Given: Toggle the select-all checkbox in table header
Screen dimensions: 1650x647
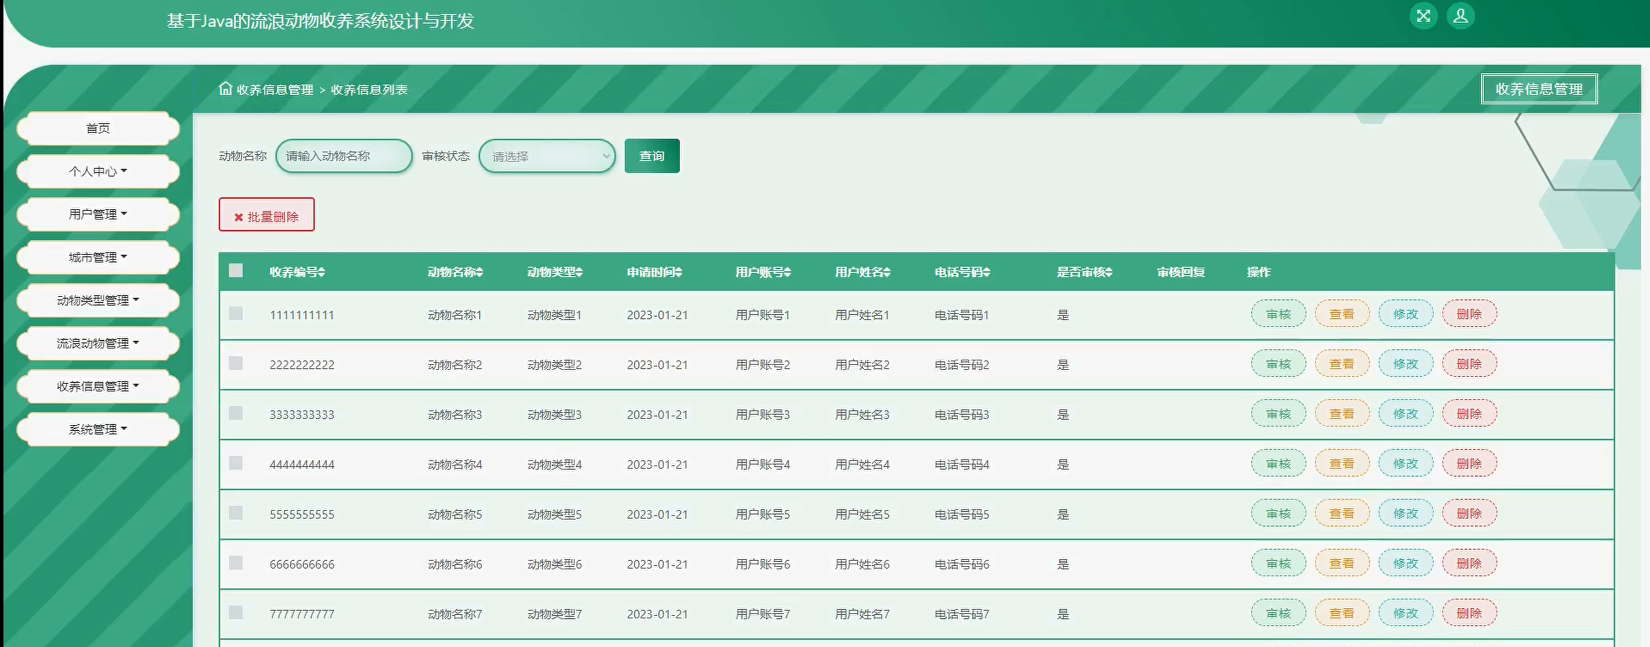Looking at the screenshot, I should 236,271.
